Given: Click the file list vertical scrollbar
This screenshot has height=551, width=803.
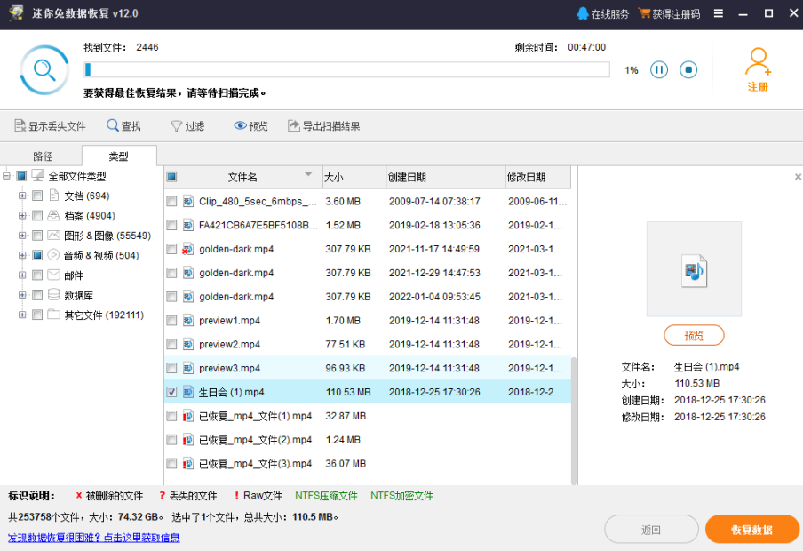Looking at the screenshot, I should [574, 420].
